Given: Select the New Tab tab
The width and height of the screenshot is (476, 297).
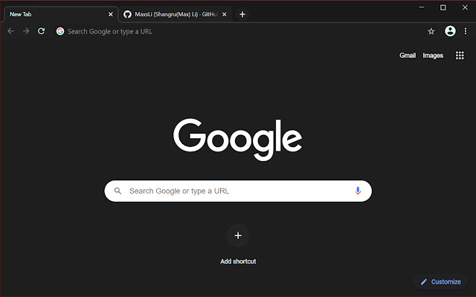Looking at the screenshot, I should click(60, 14).
